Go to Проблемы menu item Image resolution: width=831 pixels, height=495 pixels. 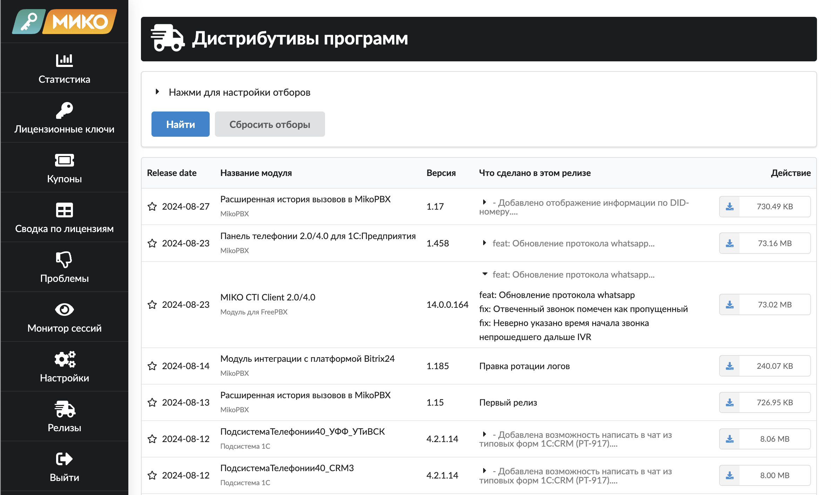[x=65, y=267]
